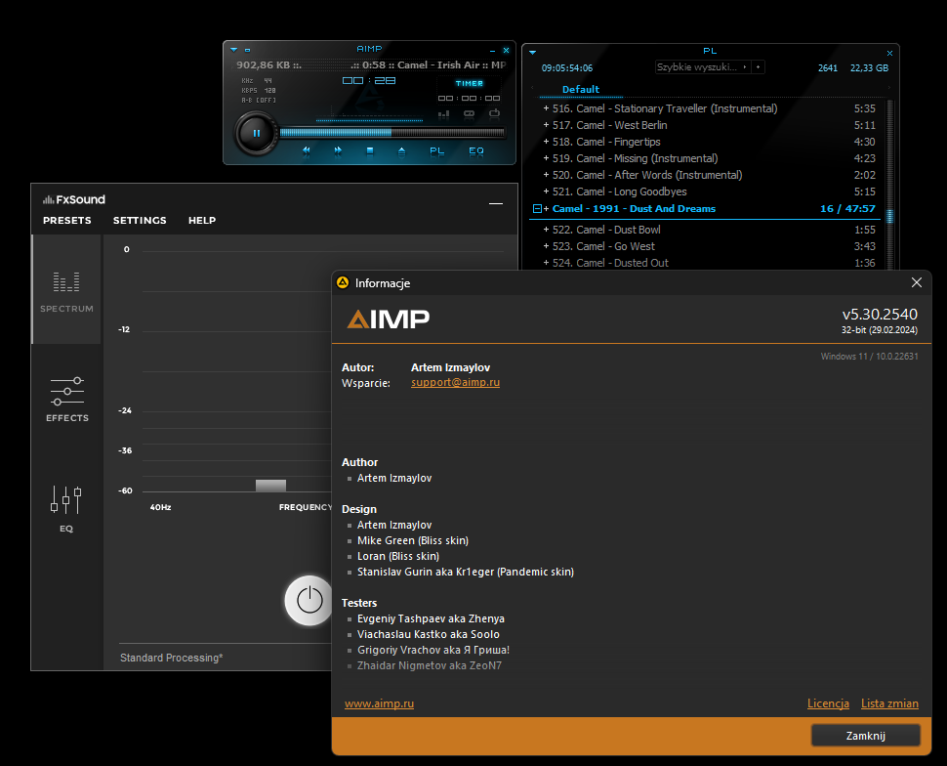Open the AIMP main menu triangle icon
The image size is (947, 766).
click(x=233, y=50)
